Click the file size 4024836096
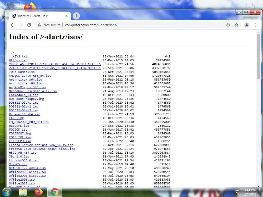The height and width of the screenshot is (197, 263). (161, 64)
